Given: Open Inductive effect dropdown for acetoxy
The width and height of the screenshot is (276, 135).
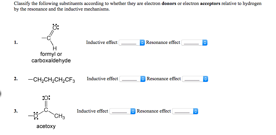Looking at the screenshot, I should point(123,111).
